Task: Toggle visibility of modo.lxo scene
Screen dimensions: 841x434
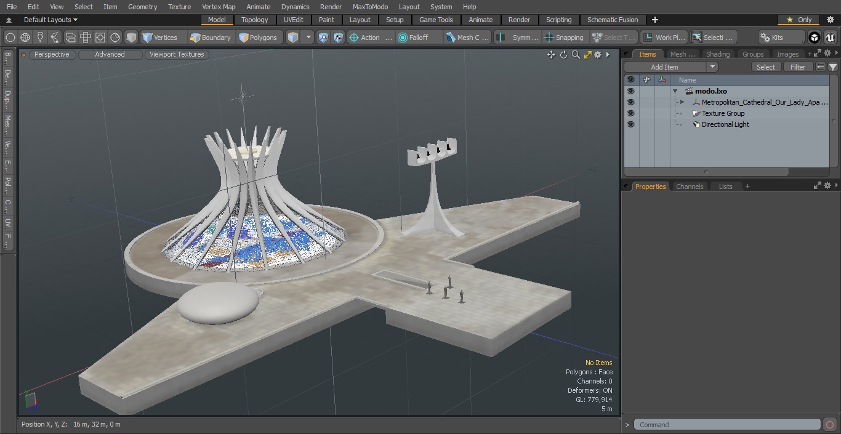Action: tap(630, 91)
